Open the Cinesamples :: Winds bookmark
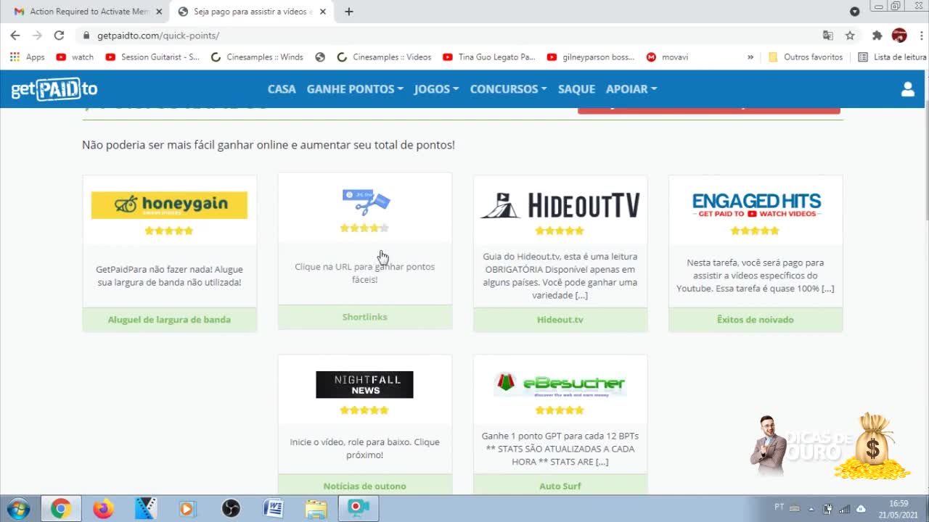The width and height of the screenshot is (929, 522). [x=257, y=57]
